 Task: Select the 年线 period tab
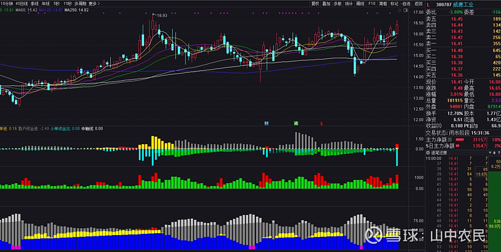[x=46, y=4]
